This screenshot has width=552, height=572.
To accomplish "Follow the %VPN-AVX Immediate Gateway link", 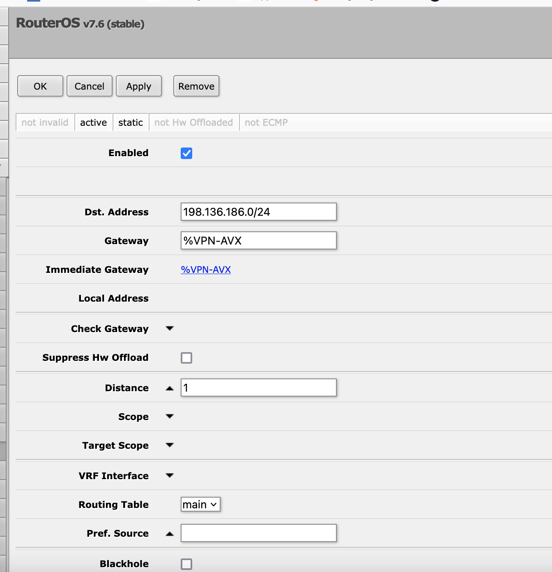I will (x=206, y=270).
